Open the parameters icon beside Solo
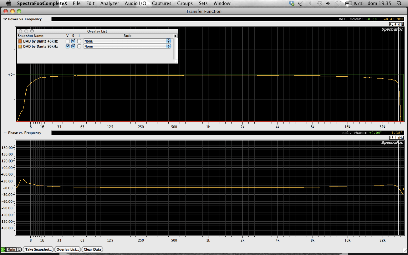408x255 pixels. [x=19, y=249]
